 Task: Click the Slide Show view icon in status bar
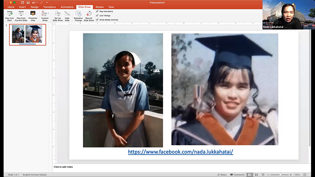pos(263,175)
